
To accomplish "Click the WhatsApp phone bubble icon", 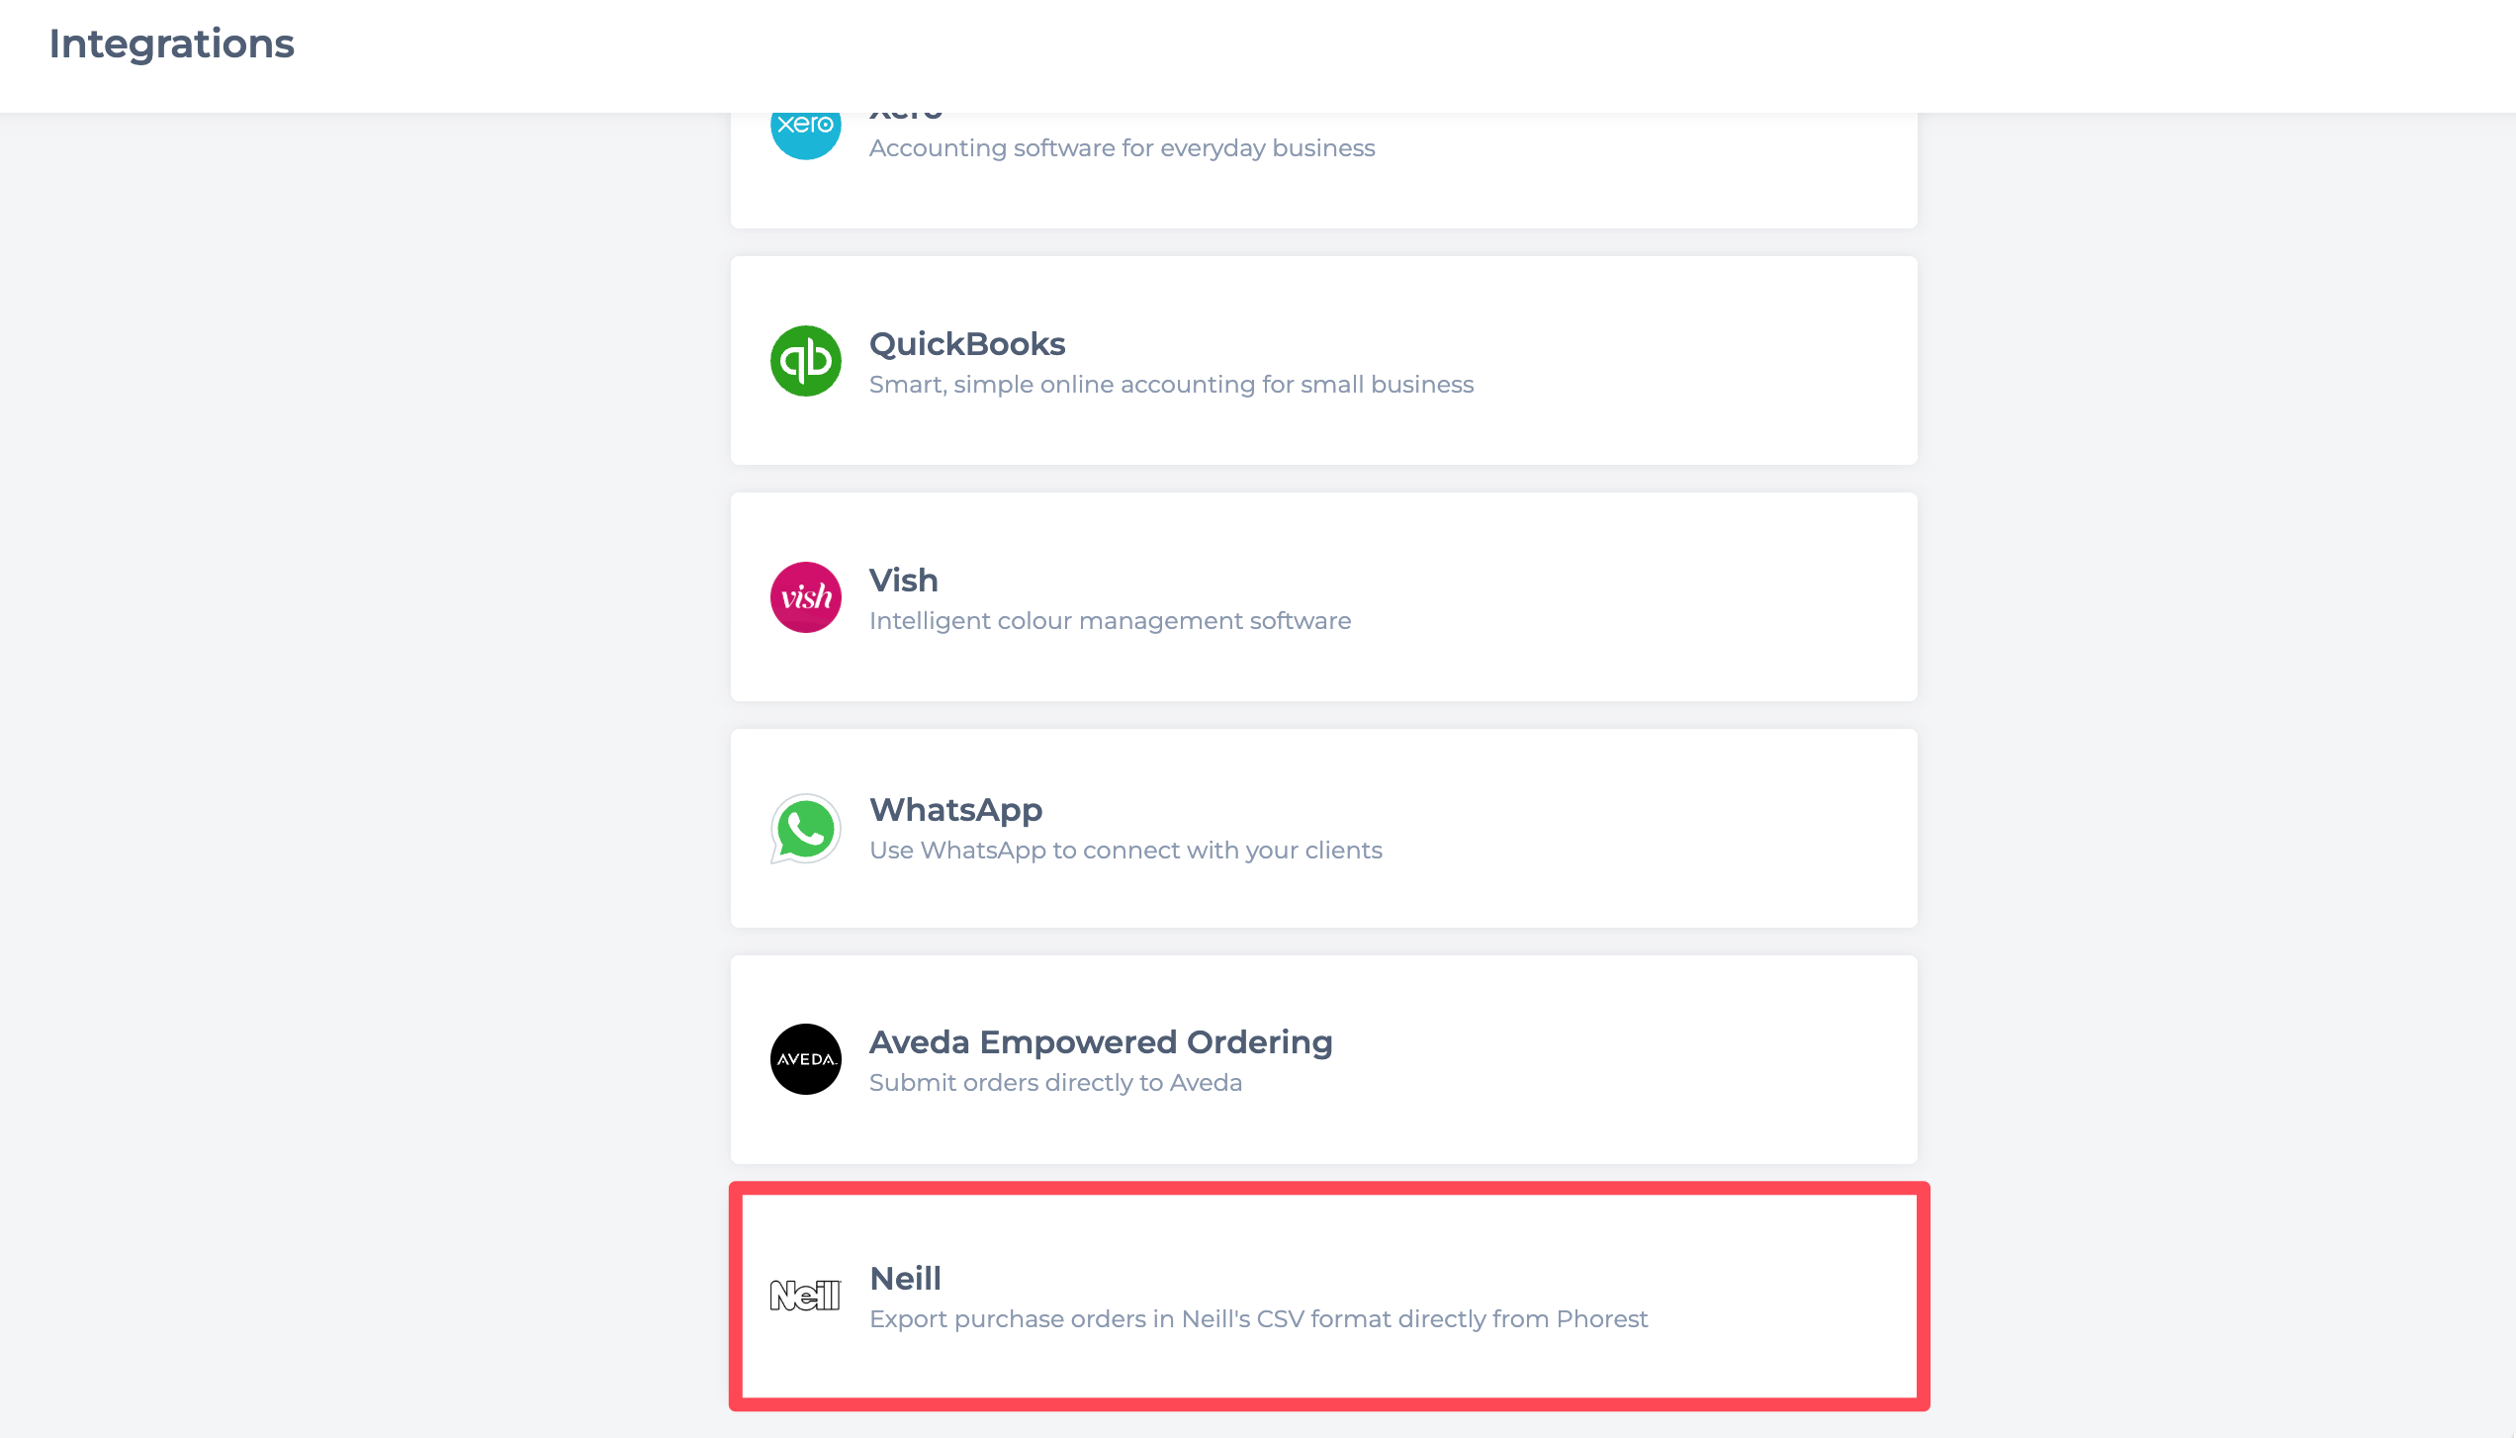I will 805,829.
